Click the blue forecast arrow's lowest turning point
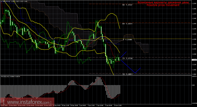The width and height of the screenshot is (197, 107). click(135, 73)
